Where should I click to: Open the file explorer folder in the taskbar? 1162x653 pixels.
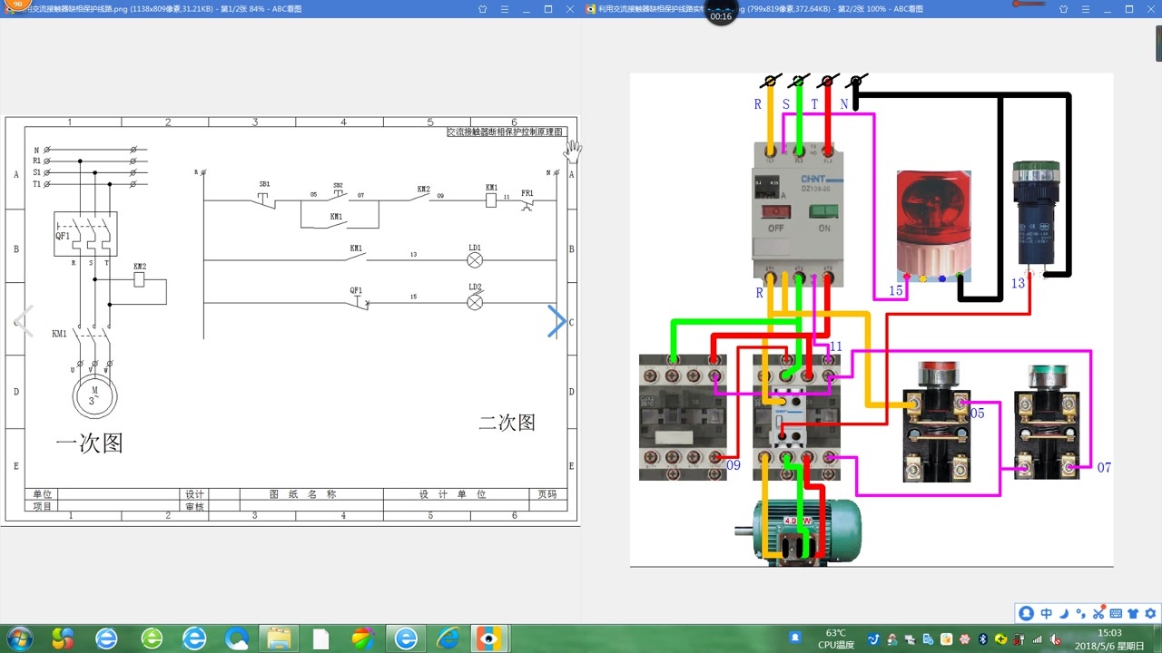click(x=279, y=638)
